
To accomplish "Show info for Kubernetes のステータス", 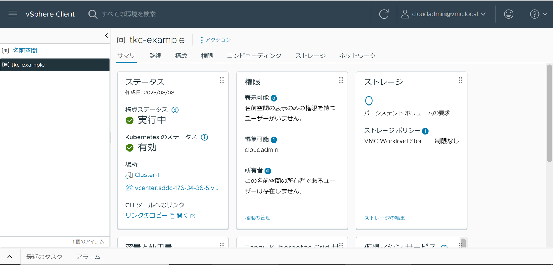I will click(x=205, y=137).
